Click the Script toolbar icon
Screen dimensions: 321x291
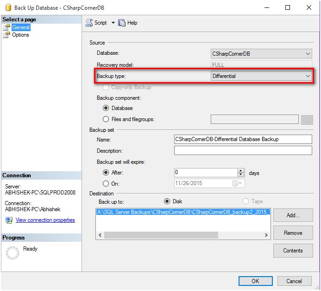pyautogui.click(x=89, y=23)
